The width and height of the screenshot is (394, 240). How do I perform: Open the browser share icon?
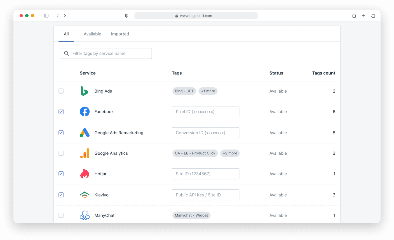354,16
